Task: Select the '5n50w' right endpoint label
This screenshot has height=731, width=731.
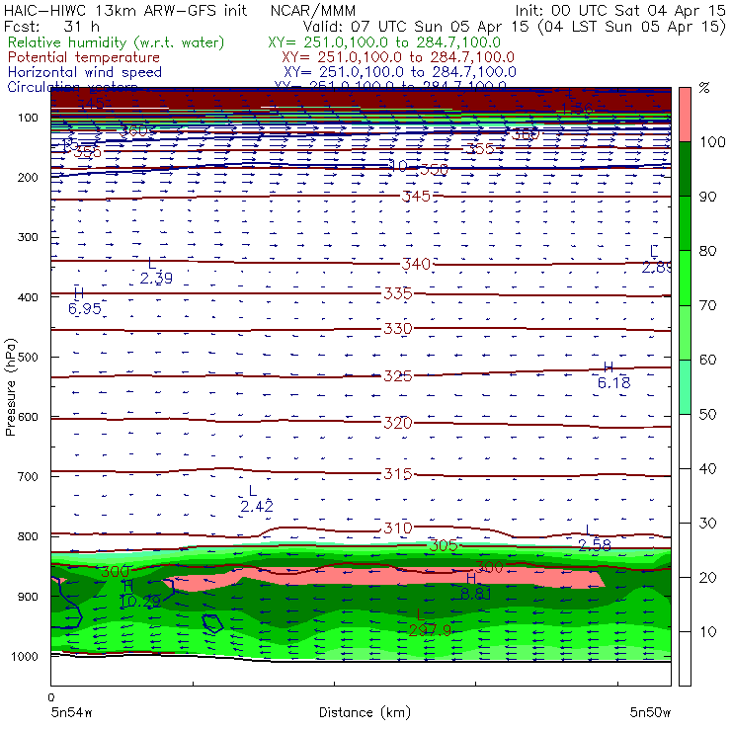Action: [x=650, y=712]
